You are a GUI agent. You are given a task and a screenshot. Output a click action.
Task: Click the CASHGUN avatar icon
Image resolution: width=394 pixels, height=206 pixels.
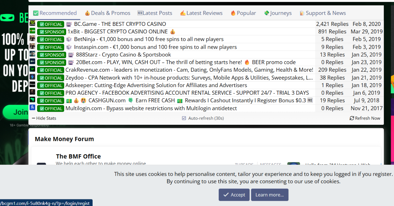(x=32, y=100)
